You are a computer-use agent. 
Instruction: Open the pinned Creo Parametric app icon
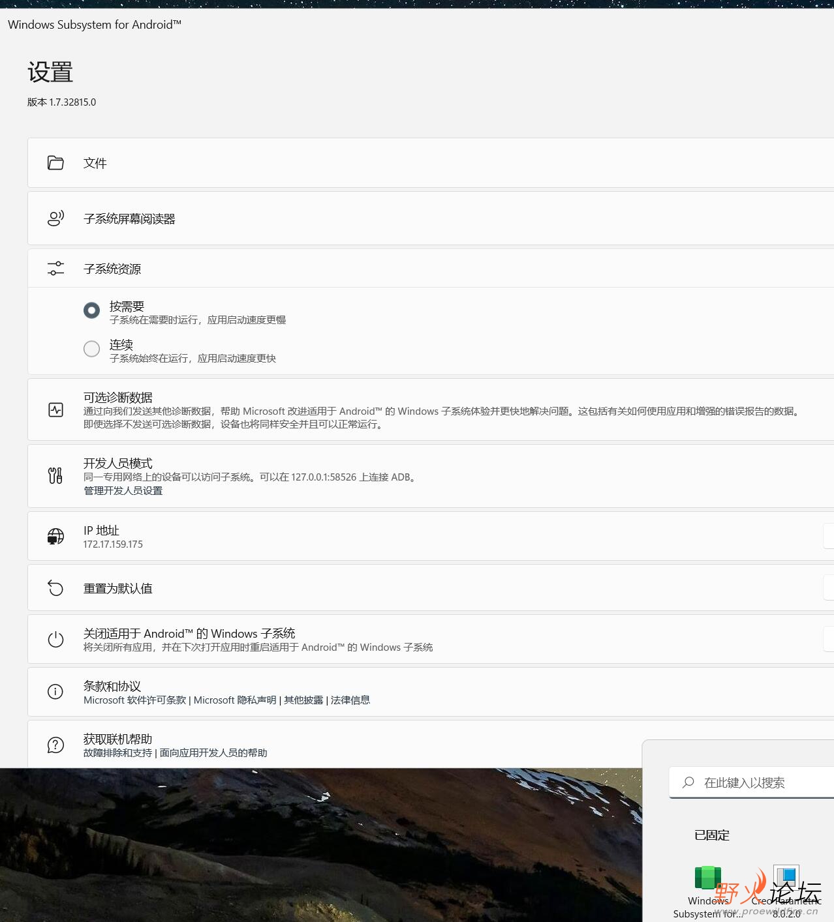(786, 878)
